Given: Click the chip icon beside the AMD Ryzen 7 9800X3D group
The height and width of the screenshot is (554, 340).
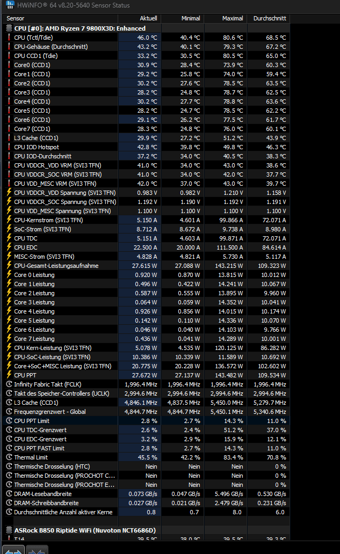Looking at the screenshot, I should 9,28.
